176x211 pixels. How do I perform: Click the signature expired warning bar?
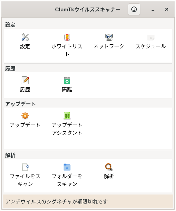[x=88, y=201]
